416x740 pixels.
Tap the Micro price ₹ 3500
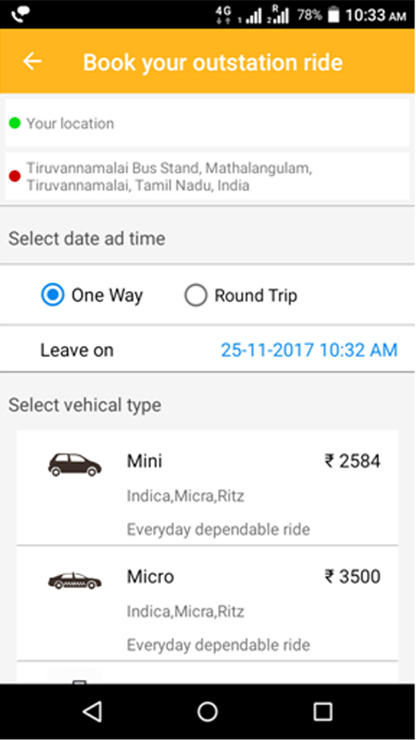click(352, 577)
